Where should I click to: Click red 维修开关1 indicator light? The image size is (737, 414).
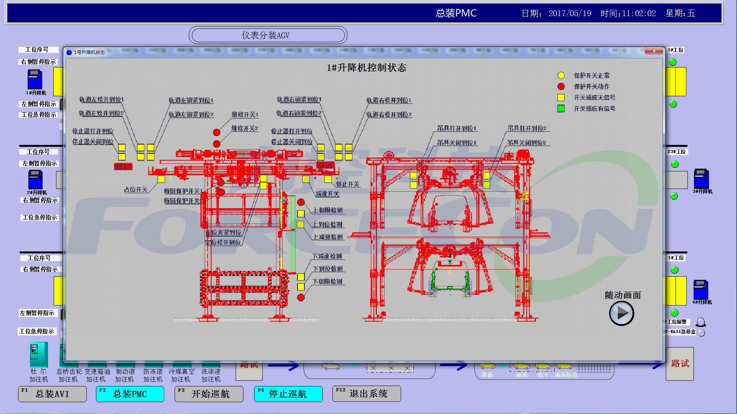[216, 132]
